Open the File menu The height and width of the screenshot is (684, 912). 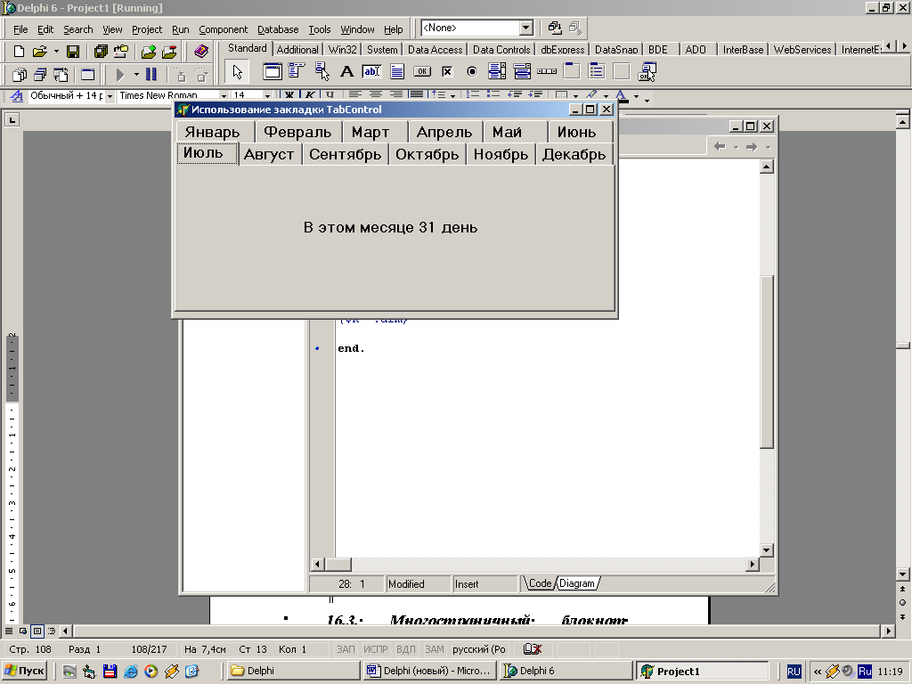coord(20,29)
